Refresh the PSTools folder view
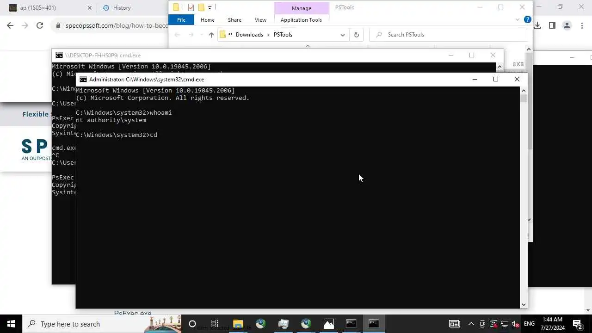The width and height of the screenshot is (592, 333). coord(356,35)
